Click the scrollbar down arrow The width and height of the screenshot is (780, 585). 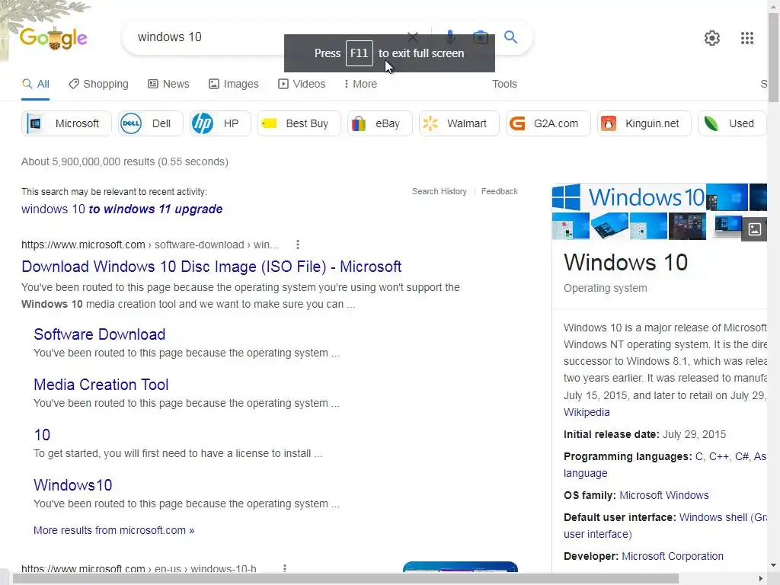click(x=773, y=565)
